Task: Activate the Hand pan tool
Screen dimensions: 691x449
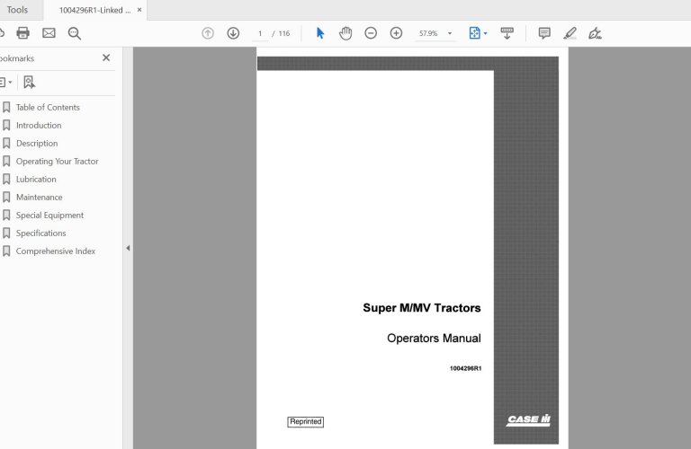Action: [345, 33]
